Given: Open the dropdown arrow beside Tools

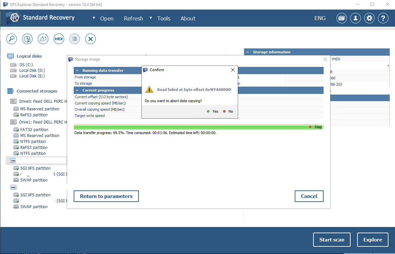Looking at the screenshot, I should (151, 18).
